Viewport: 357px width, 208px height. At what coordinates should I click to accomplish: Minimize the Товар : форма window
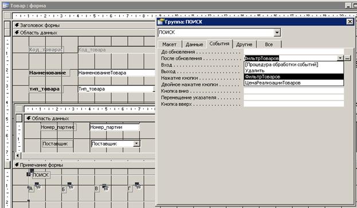click(x=348, y=6)
